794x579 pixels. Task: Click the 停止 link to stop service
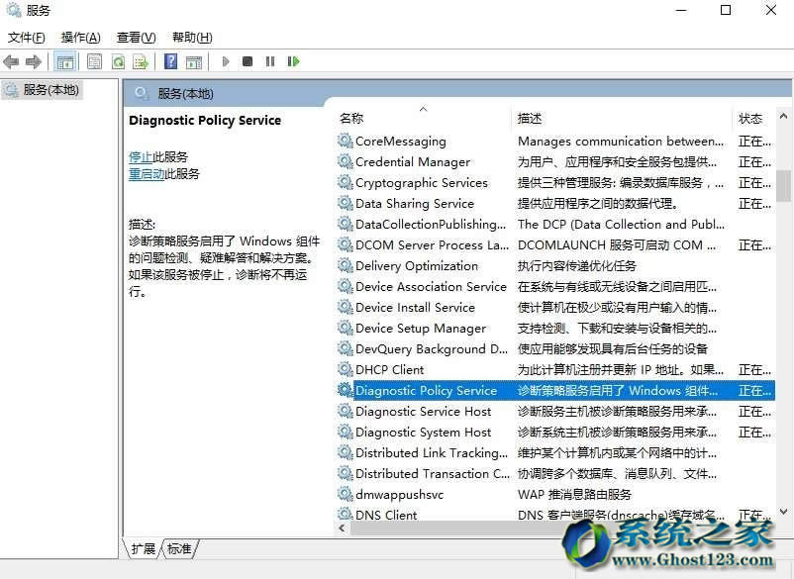(141, 156)
